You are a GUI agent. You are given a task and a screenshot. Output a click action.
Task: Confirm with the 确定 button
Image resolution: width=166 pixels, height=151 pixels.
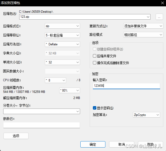point(93,144)
